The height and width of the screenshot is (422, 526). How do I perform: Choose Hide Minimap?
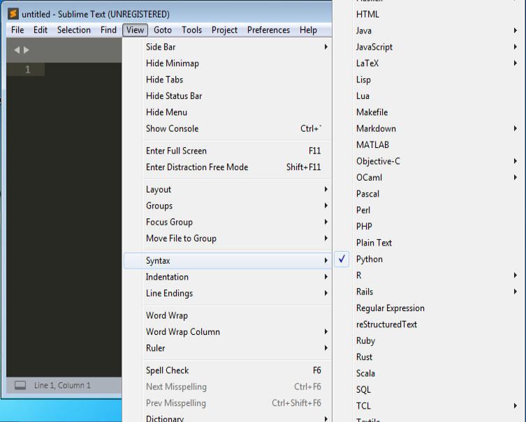pyautogui.click(x=228, y=63)
